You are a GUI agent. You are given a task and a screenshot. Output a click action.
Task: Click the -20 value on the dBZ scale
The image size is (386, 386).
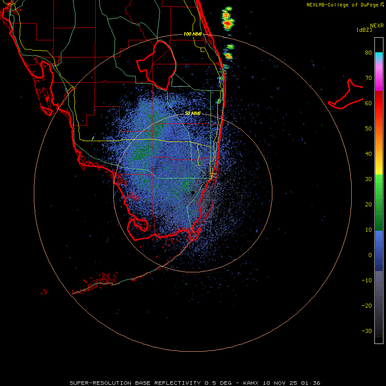pyautogui.click(x=367, y=305)
